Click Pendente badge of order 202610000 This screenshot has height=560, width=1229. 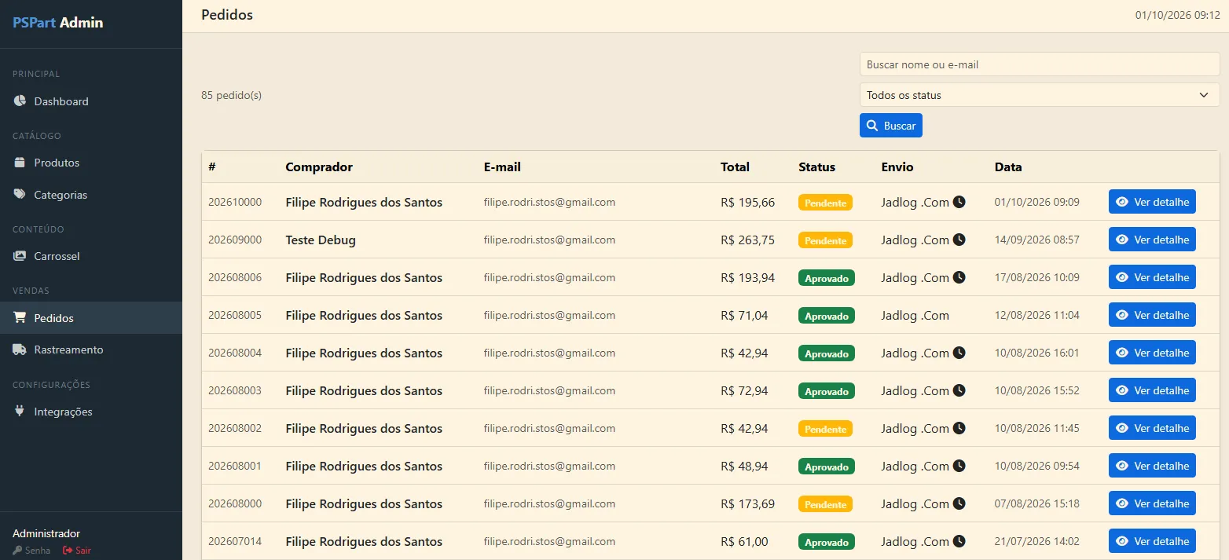(x=825, y=203)
